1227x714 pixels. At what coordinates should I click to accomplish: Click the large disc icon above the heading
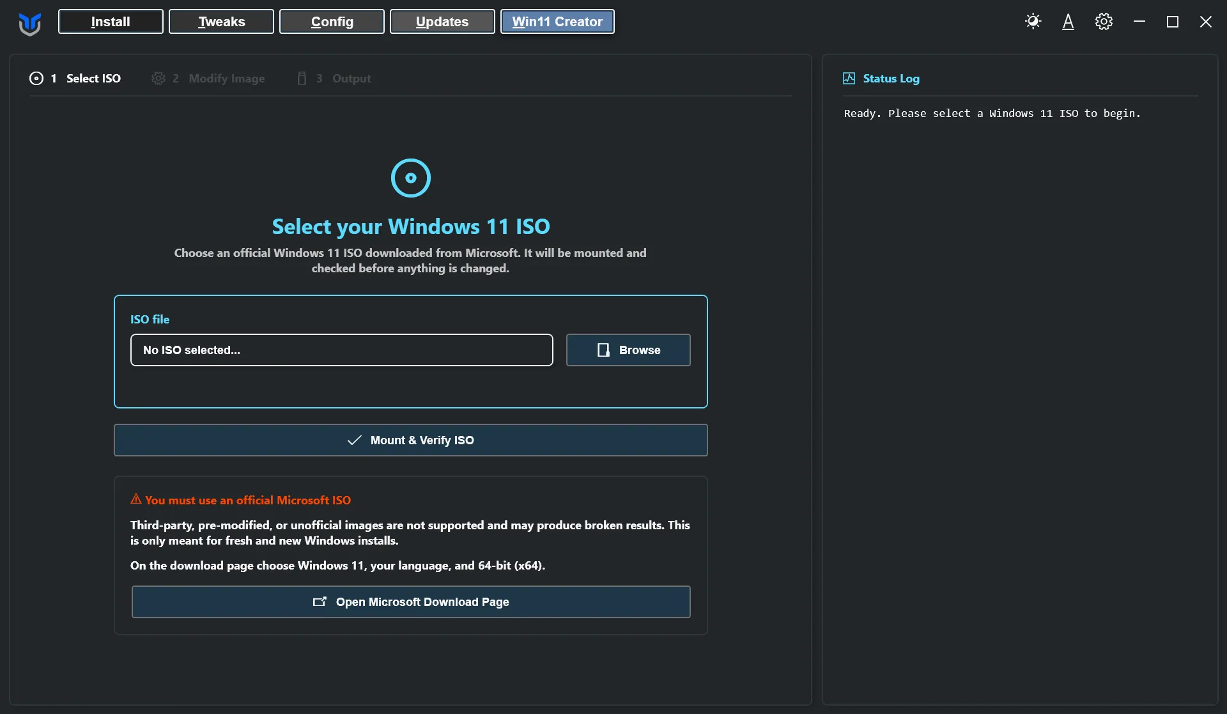point(411,178)
